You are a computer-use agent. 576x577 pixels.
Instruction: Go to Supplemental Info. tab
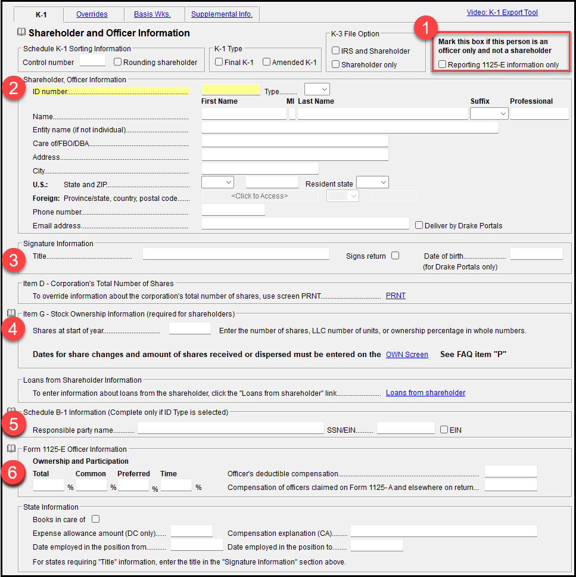[x=222, y=14]
